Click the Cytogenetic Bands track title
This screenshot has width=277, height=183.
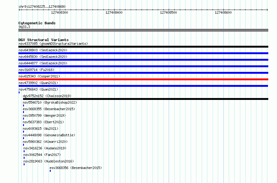coord(37,23)
